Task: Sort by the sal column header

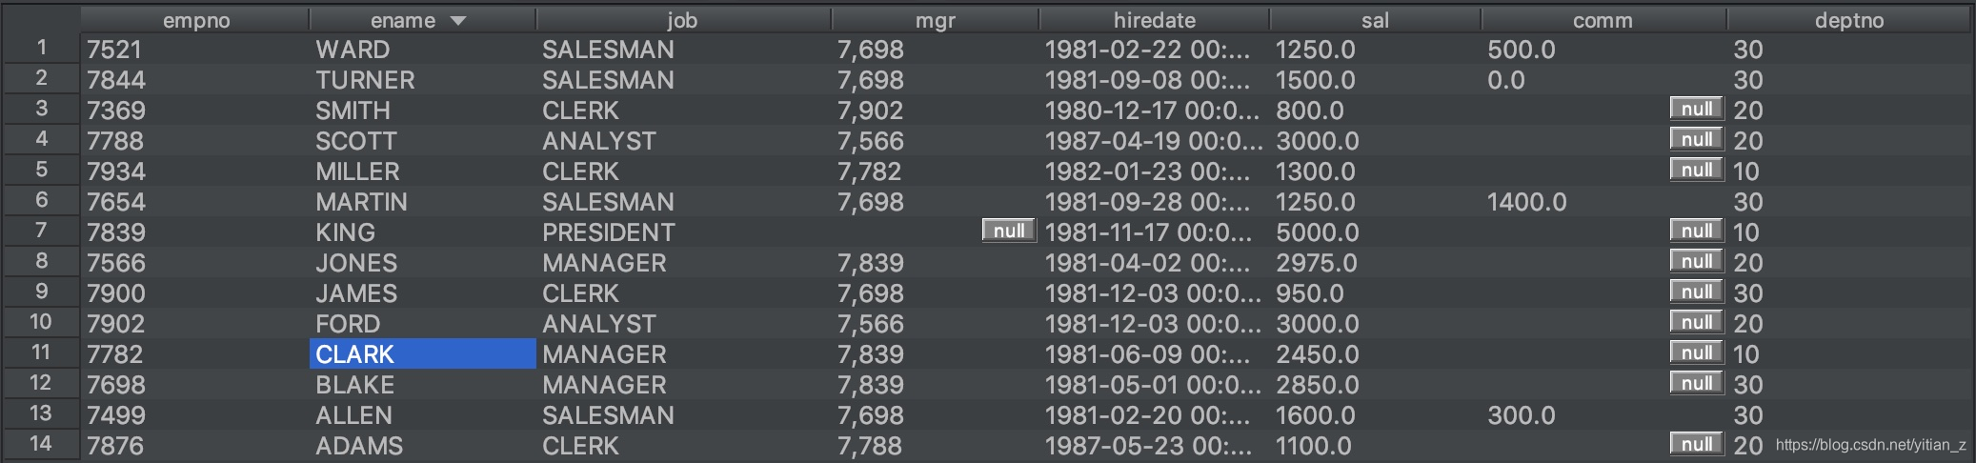Action: click(1375, 20)
